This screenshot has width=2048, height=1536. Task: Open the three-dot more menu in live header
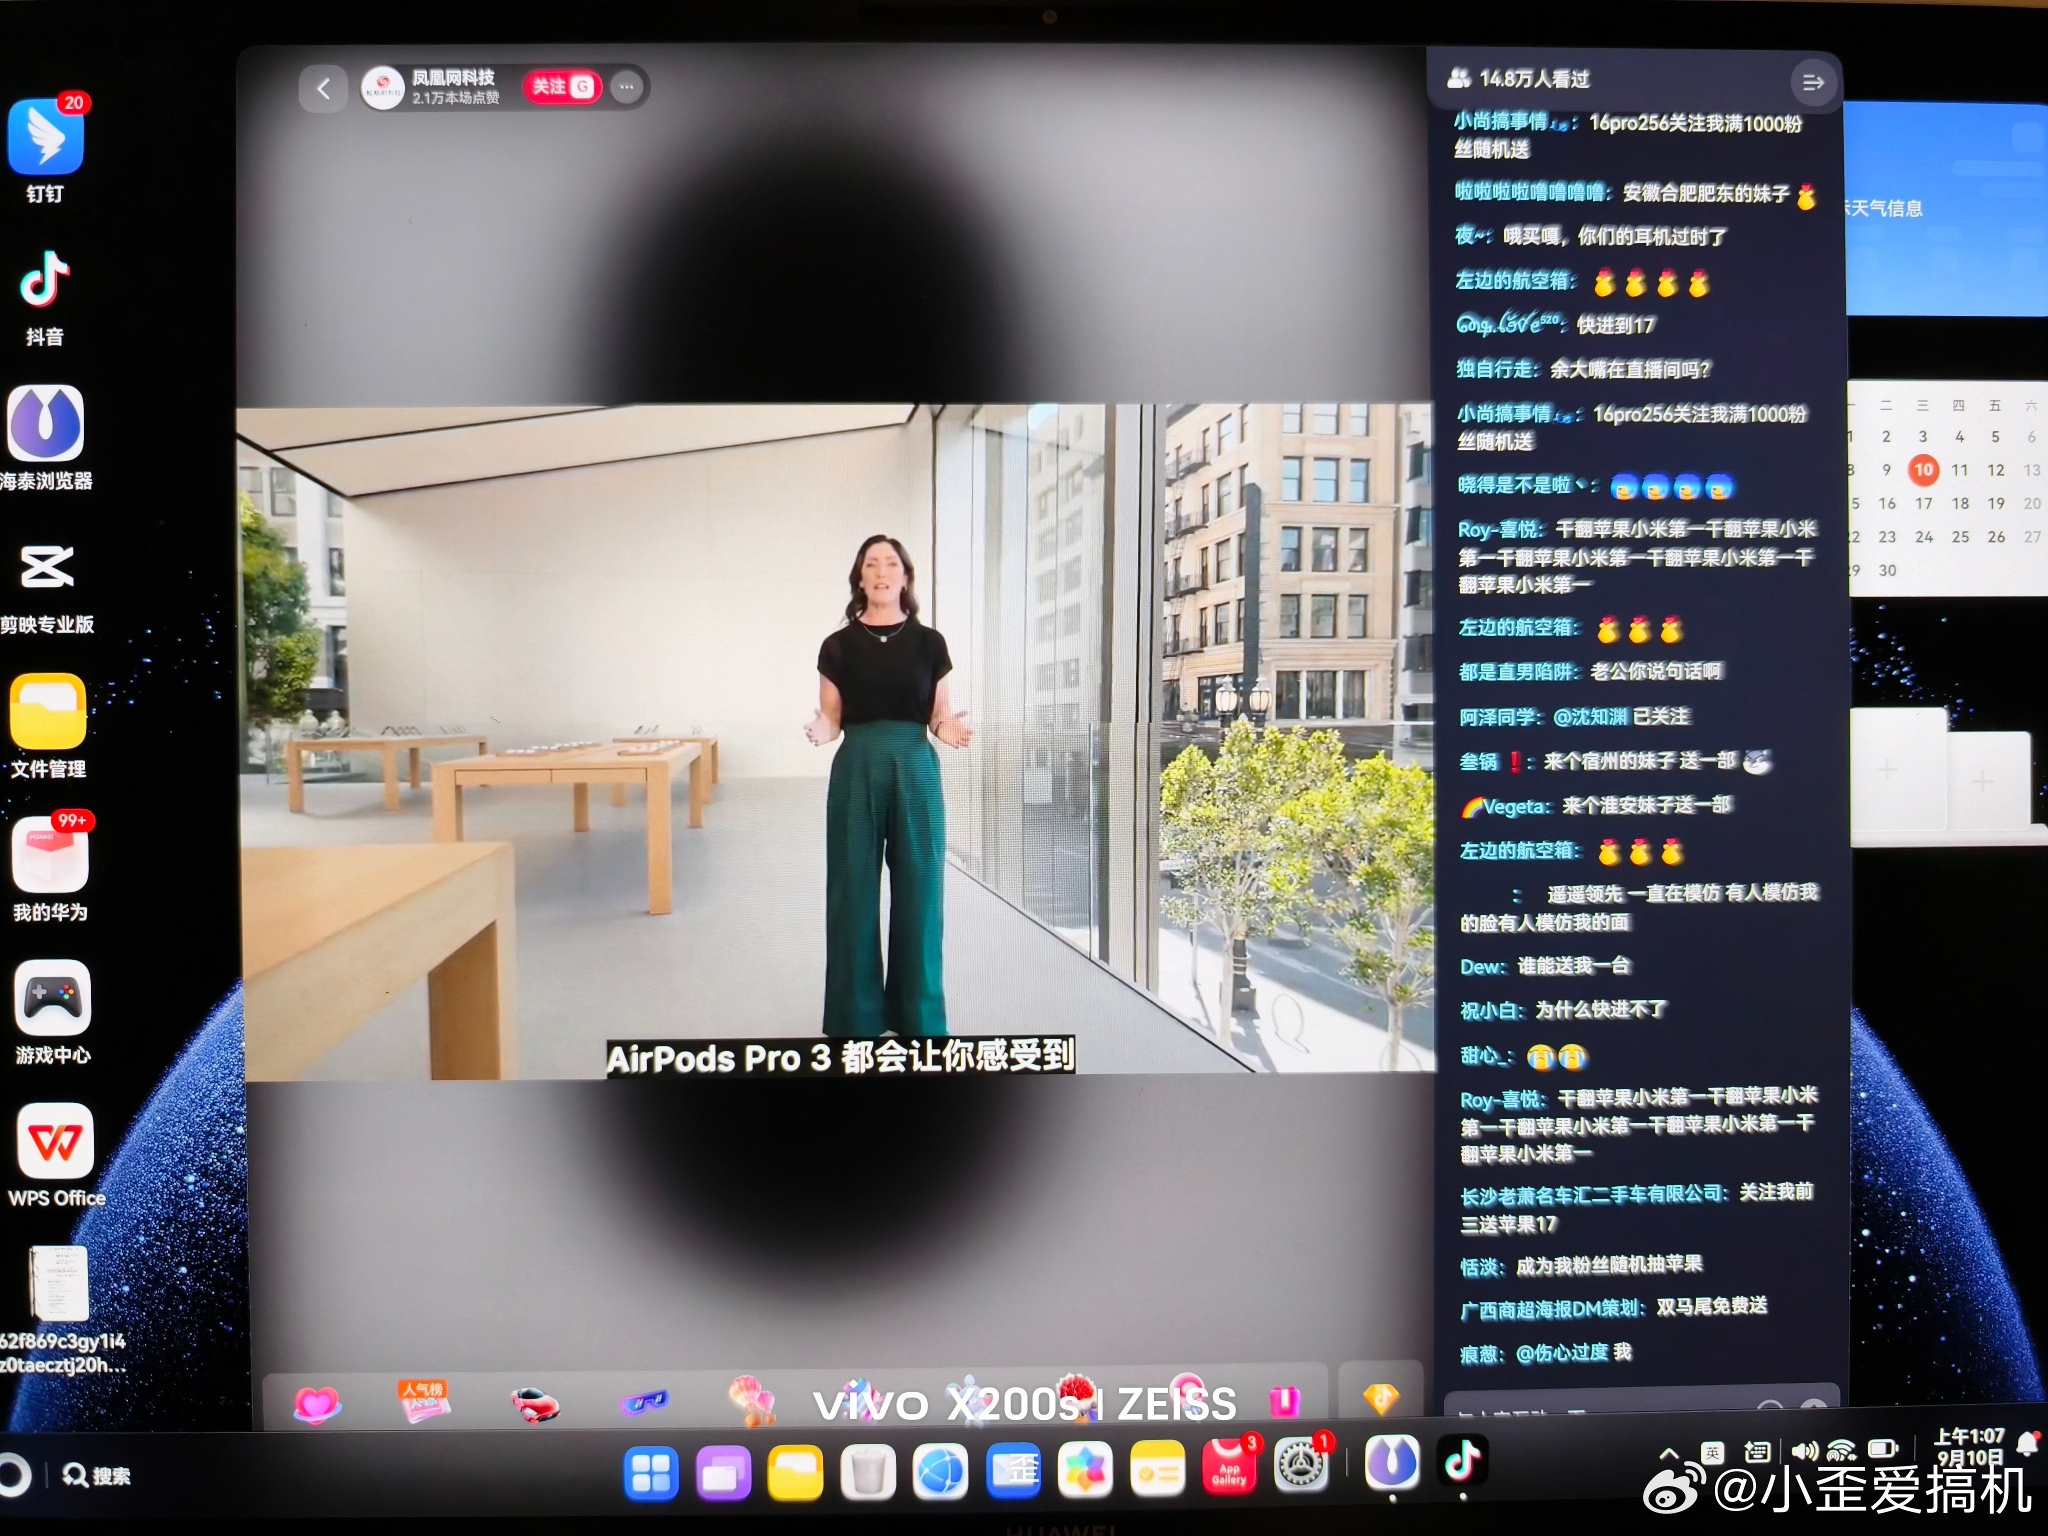(627, 87)
